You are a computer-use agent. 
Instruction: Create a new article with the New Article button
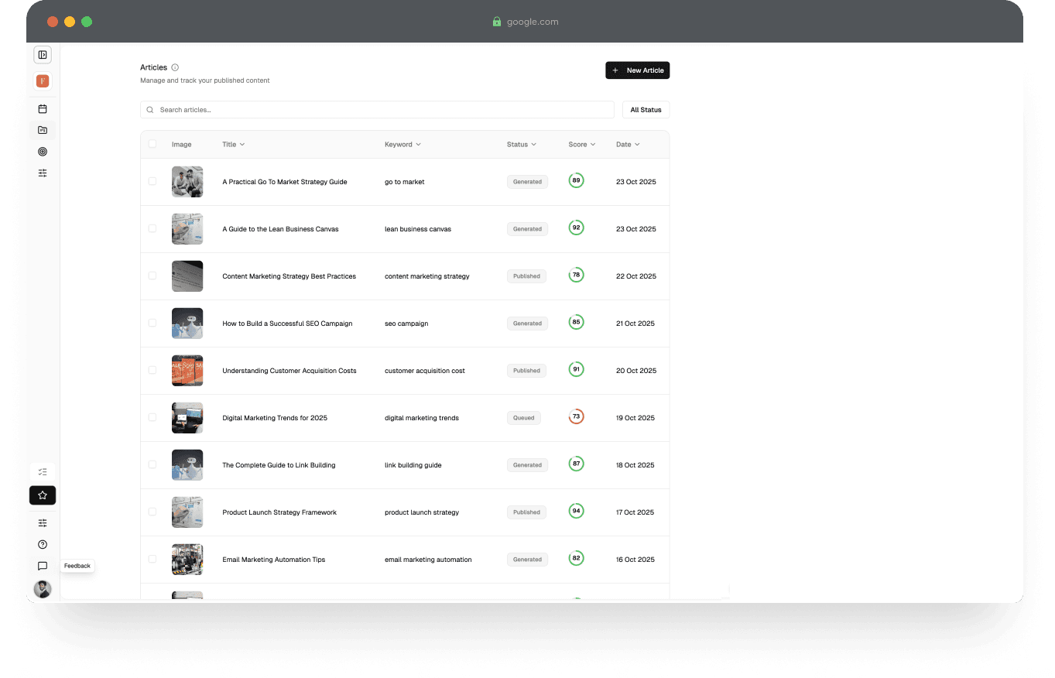tap(637, 70)
